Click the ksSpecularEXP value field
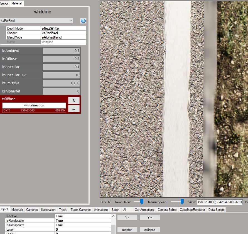The image size is (248, 234). [61, 75]
